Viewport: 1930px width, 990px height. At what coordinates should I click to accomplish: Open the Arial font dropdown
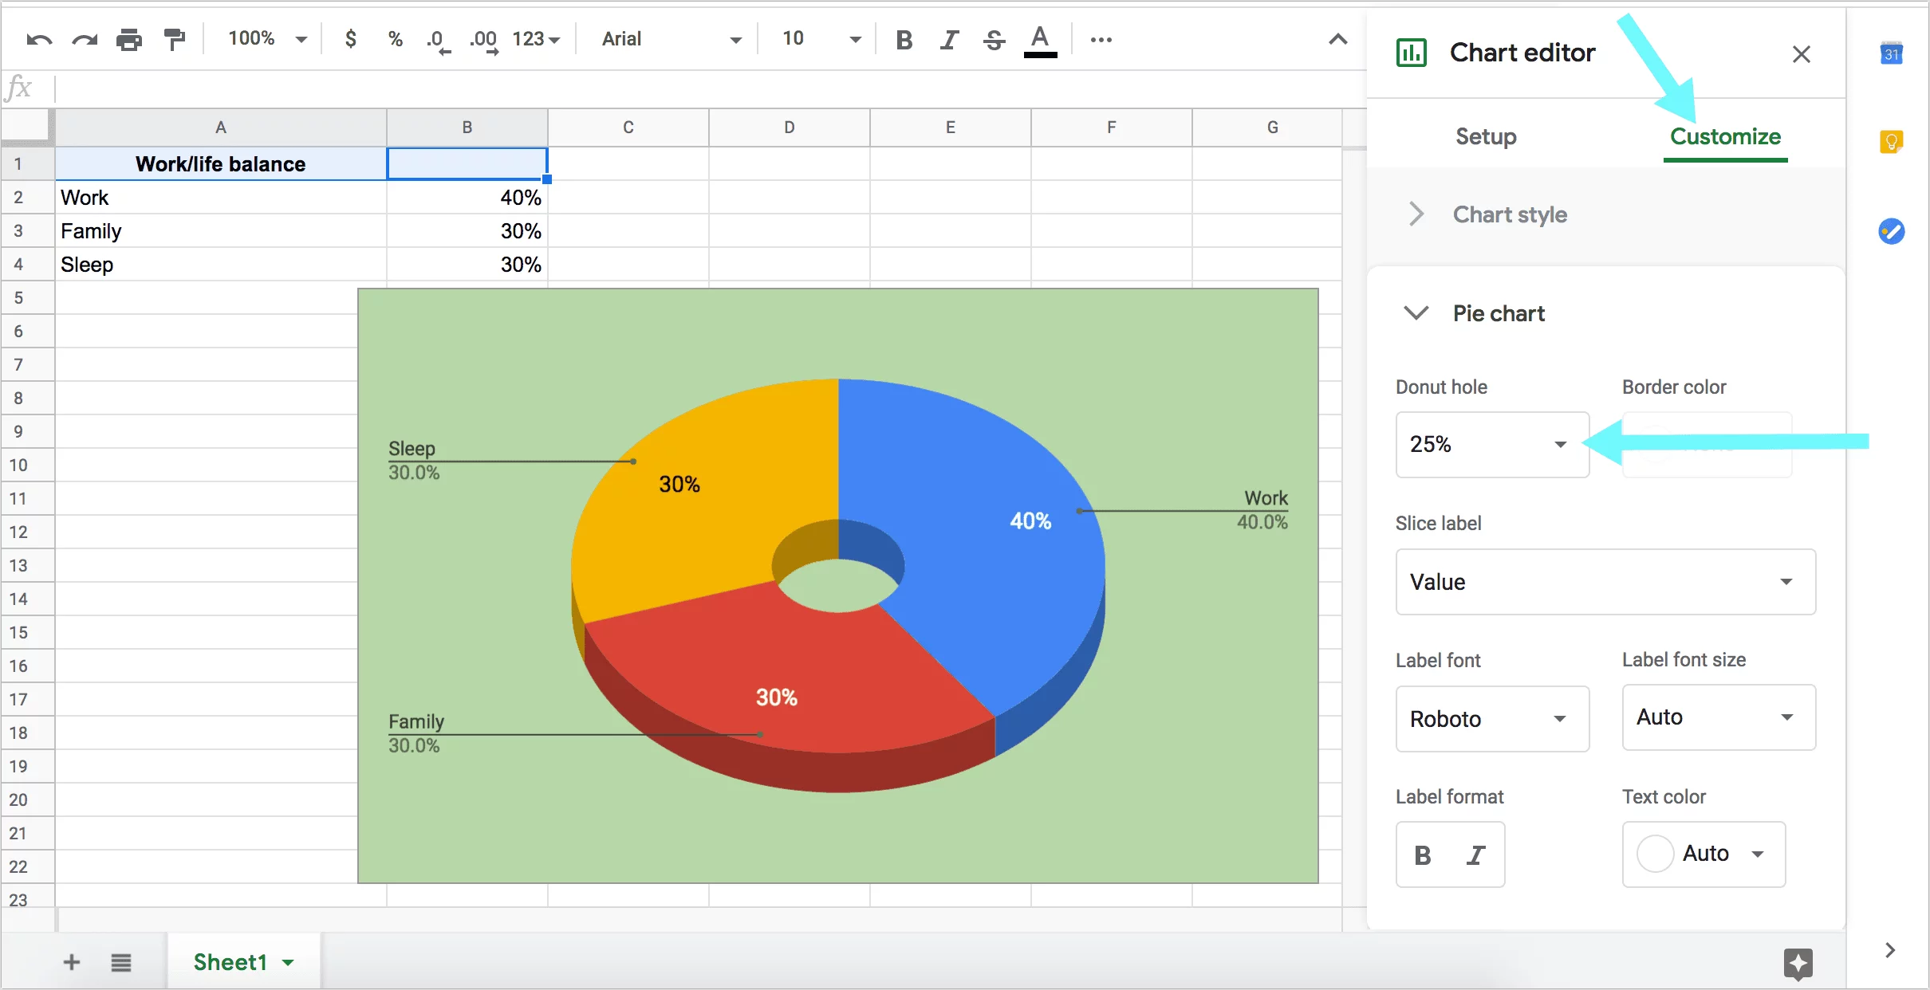pos(672,38)
